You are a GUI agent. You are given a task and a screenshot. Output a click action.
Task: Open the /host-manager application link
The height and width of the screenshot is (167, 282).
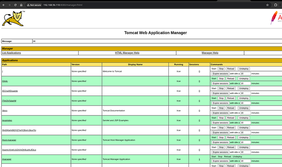tap(9, 140)
